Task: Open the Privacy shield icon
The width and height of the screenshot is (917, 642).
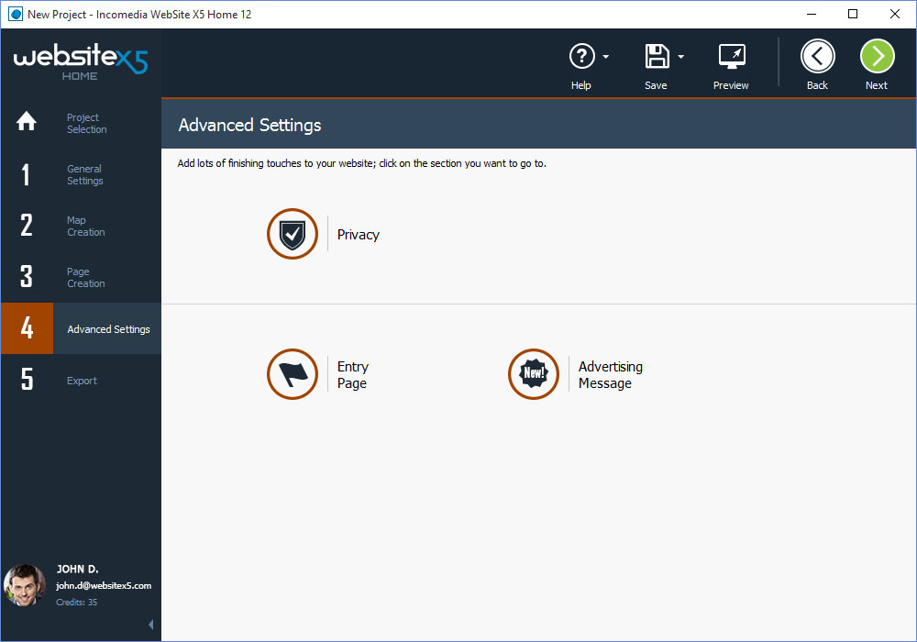Action: click(293, 234)
